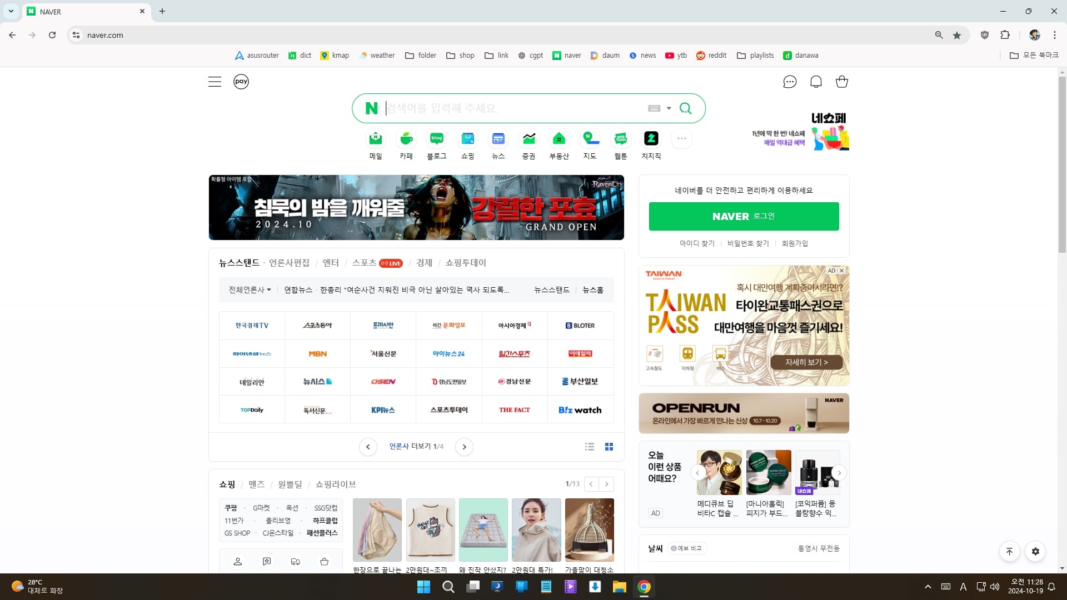1067x600 pixels.
Task: Open Chrome extensions puzzle icon
Action: click(x=1005, y=35)
